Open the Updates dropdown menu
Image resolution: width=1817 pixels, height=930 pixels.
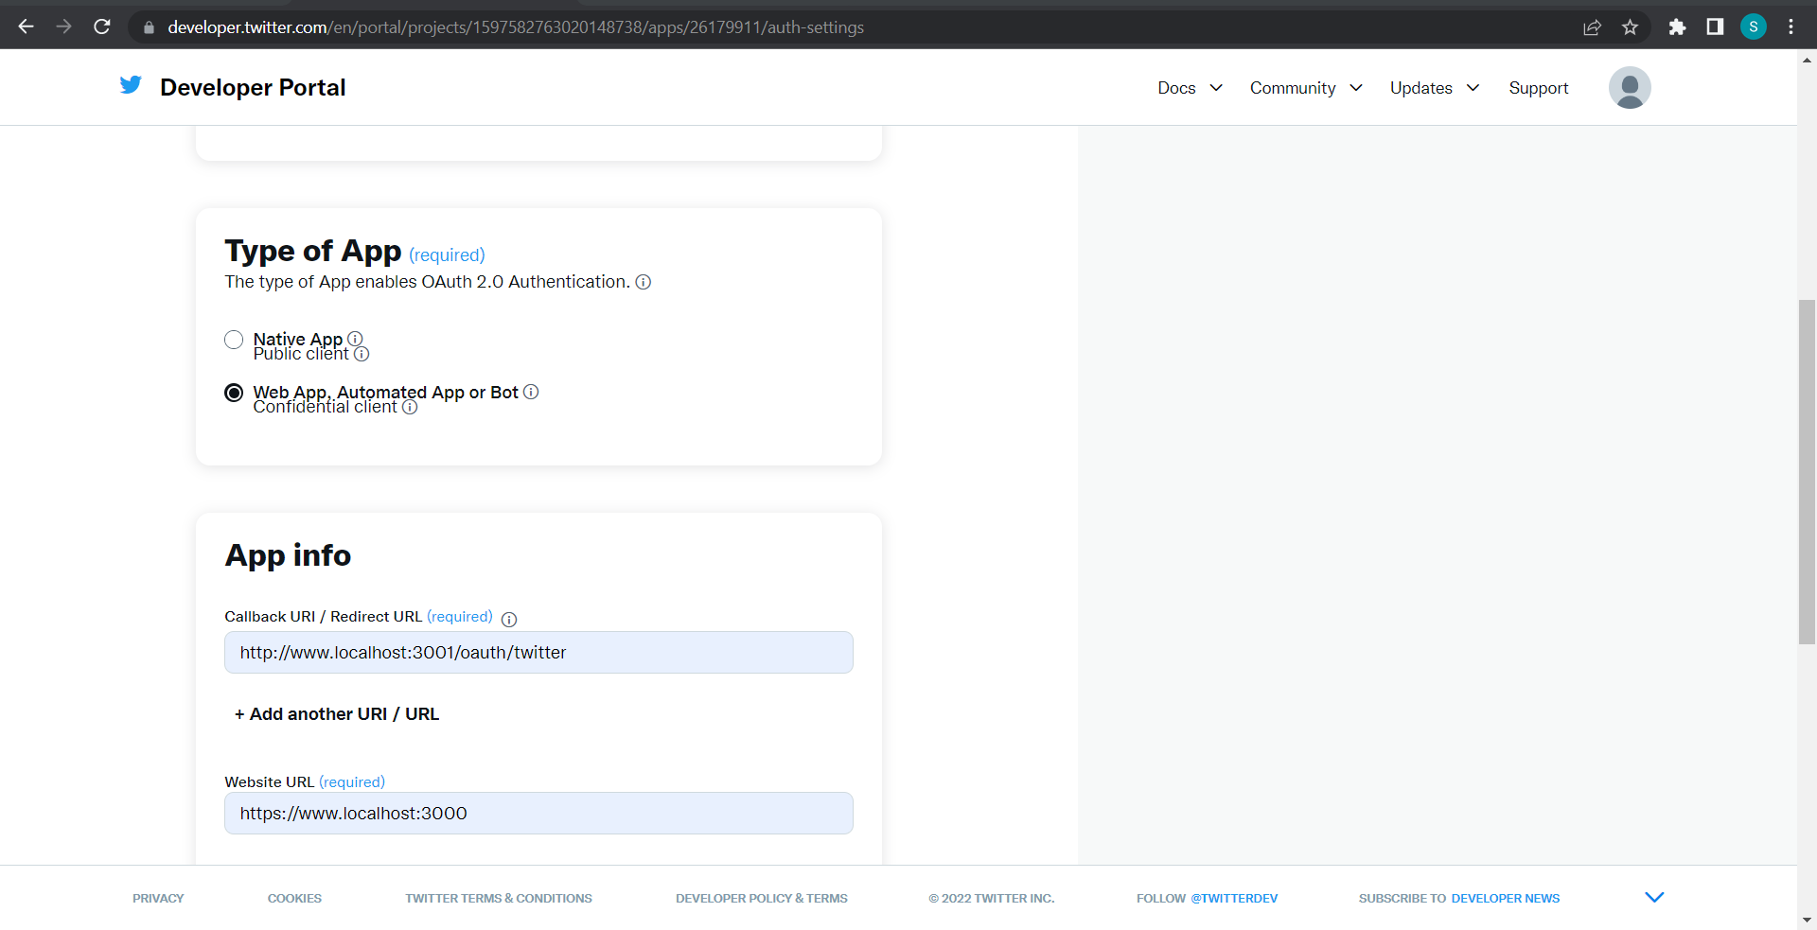[x=1434, y=88]
